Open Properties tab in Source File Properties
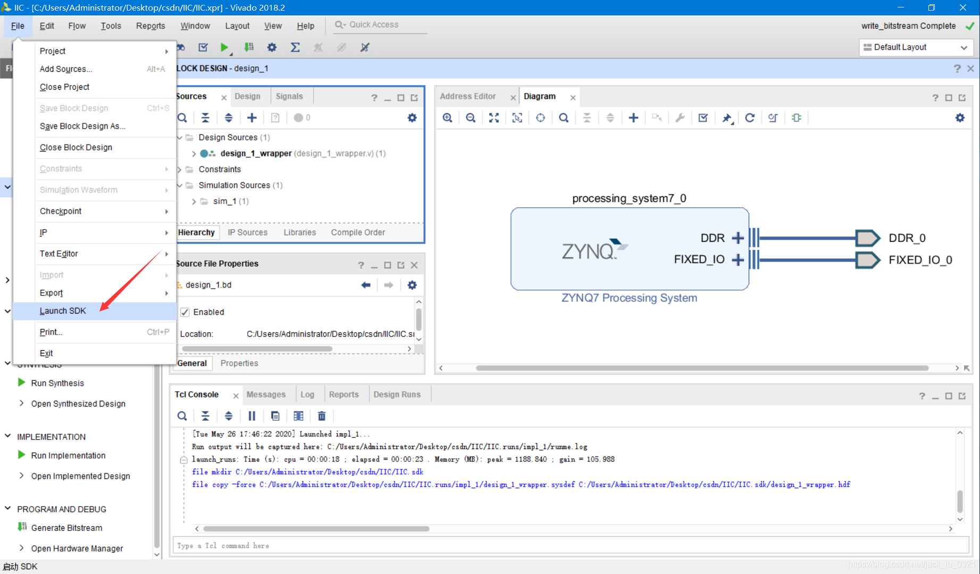Screen dimensions: 980x574 pos(239,363)
